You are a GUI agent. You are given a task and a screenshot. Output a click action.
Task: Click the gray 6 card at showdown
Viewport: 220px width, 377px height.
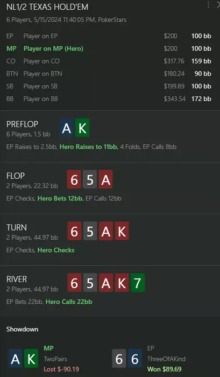point(119,359)
